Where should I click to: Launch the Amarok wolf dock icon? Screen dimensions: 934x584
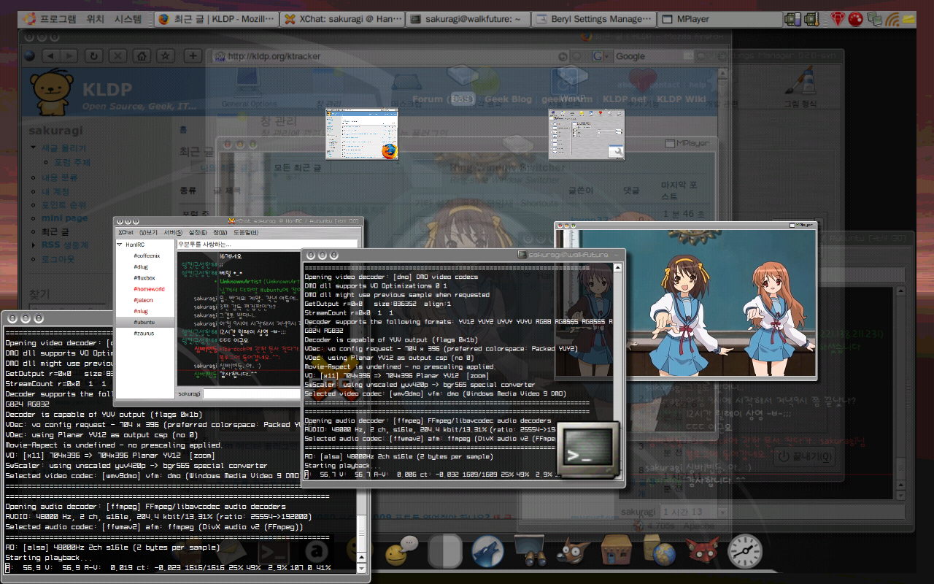coord(488,553)
